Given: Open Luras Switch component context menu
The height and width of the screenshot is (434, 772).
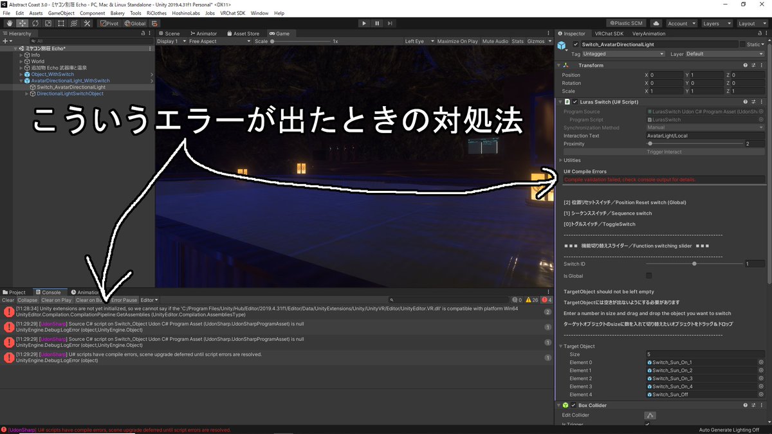Looking at the screenshot, I should [760, 102].
